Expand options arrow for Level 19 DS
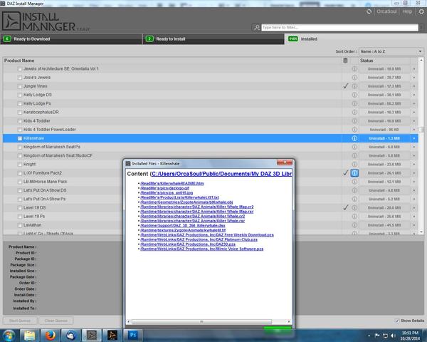Image resolution: width=427 pixels, height=342 pixels. (x=414, y=207)
